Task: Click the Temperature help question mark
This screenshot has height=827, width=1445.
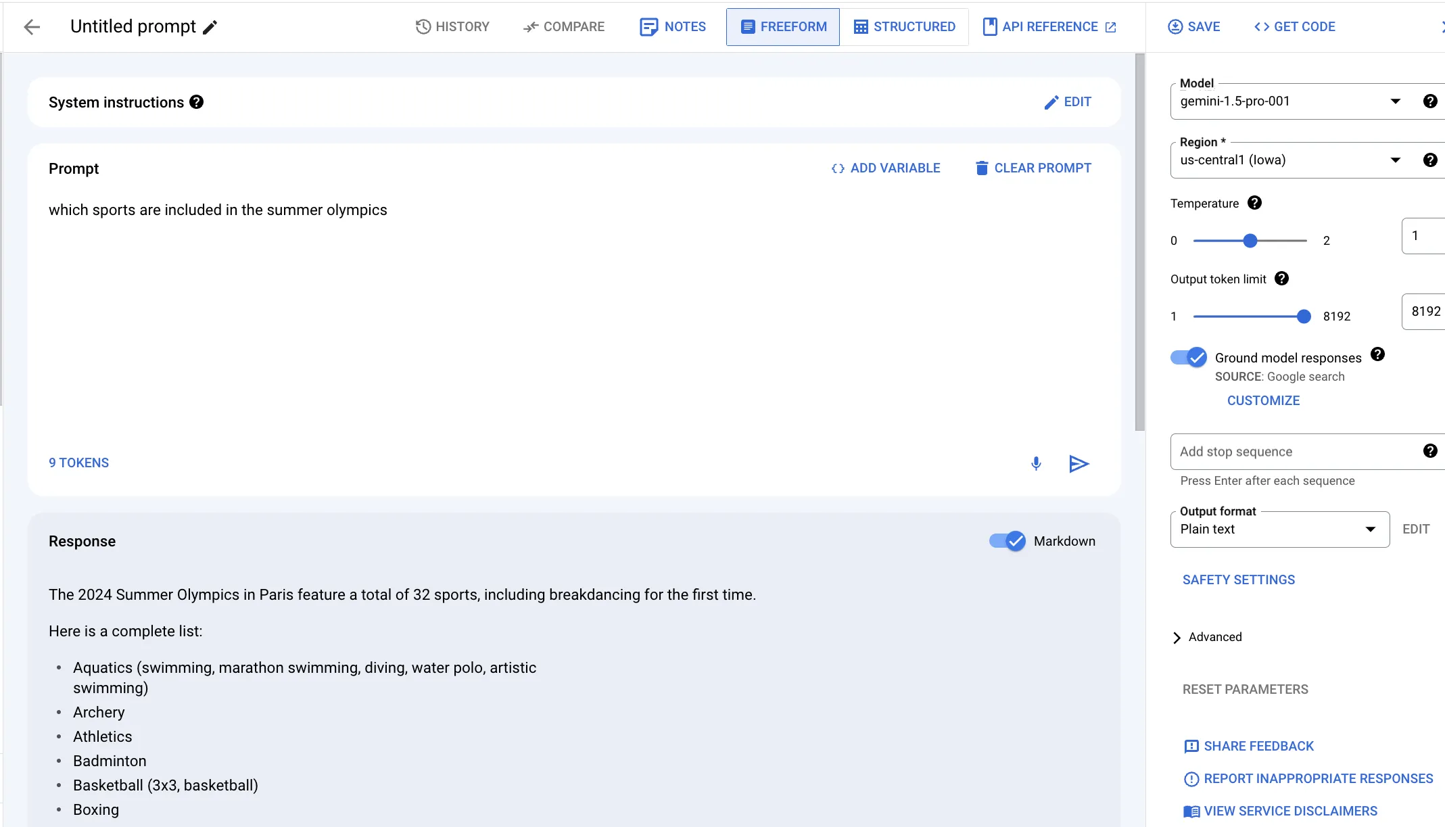Action: point(1254,203)
